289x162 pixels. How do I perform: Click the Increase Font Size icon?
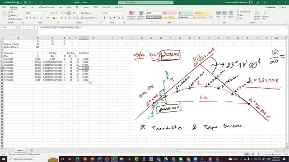52,13
